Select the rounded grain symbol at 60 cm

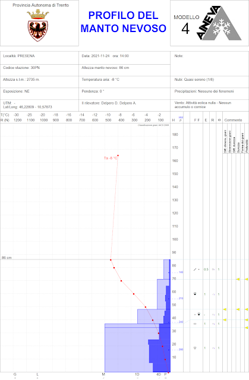pyautogui.click(x=195, y=294)
